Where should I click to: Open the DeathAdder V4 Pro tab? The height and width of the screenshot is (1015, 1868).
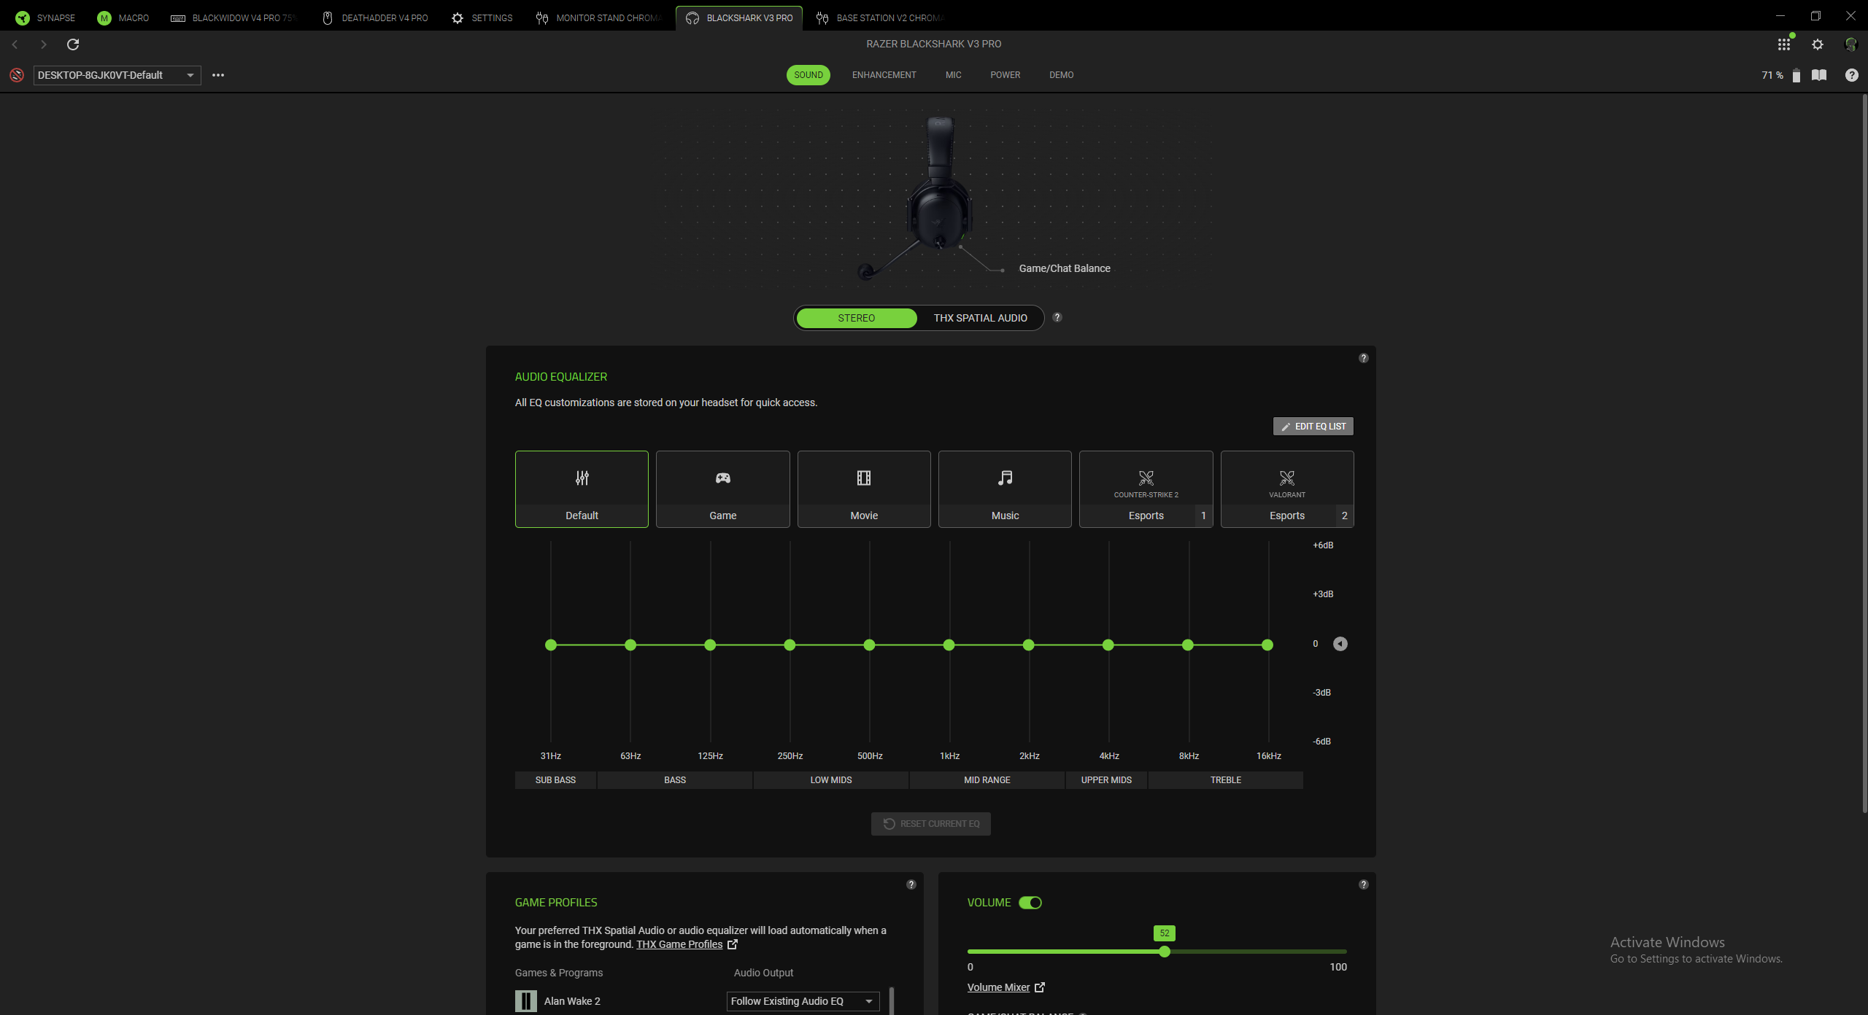pos(375,17)
